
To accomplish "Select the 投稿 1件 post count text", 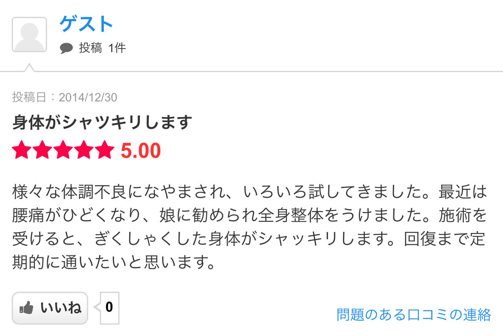I will [102, 48].
